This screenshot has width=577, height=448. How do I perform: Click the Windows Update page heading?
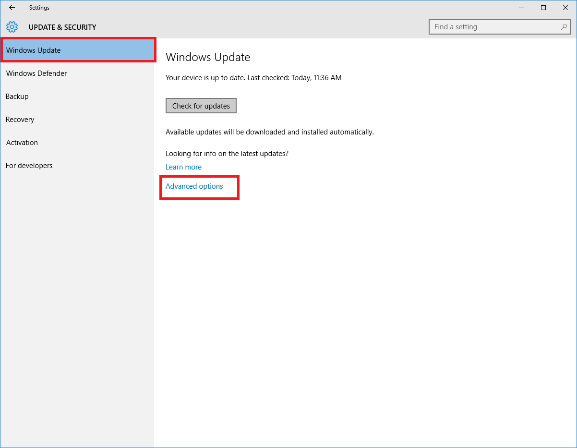[208, 57]
